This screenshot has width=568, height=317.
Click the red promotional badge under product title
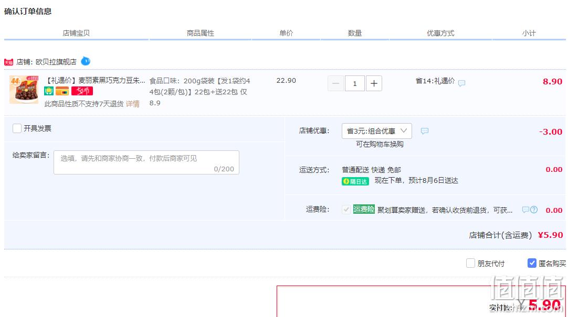82,91
